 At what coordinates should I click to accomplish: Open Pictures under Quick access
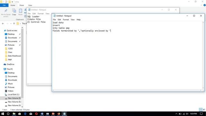pyautogui.click(x=11, y=45)
